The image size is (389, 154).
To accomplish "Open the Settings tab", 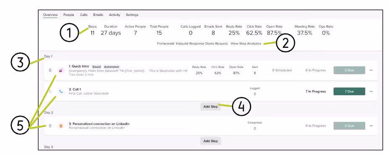I will [x=132, y=15].
